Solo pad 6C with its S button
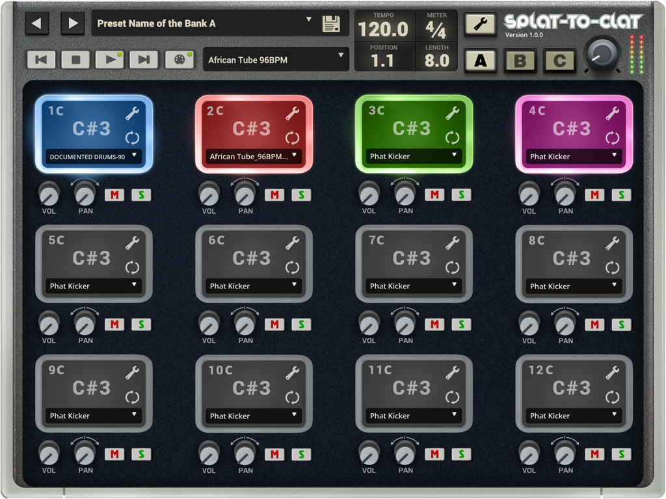666x499 pixels. pos(300,324)
